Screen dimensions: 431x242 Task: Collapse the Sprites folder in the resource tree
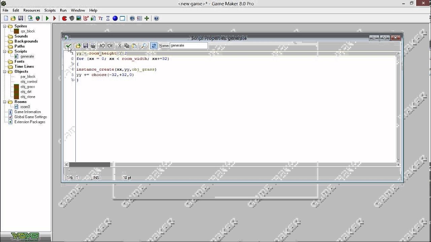point(5,26)
